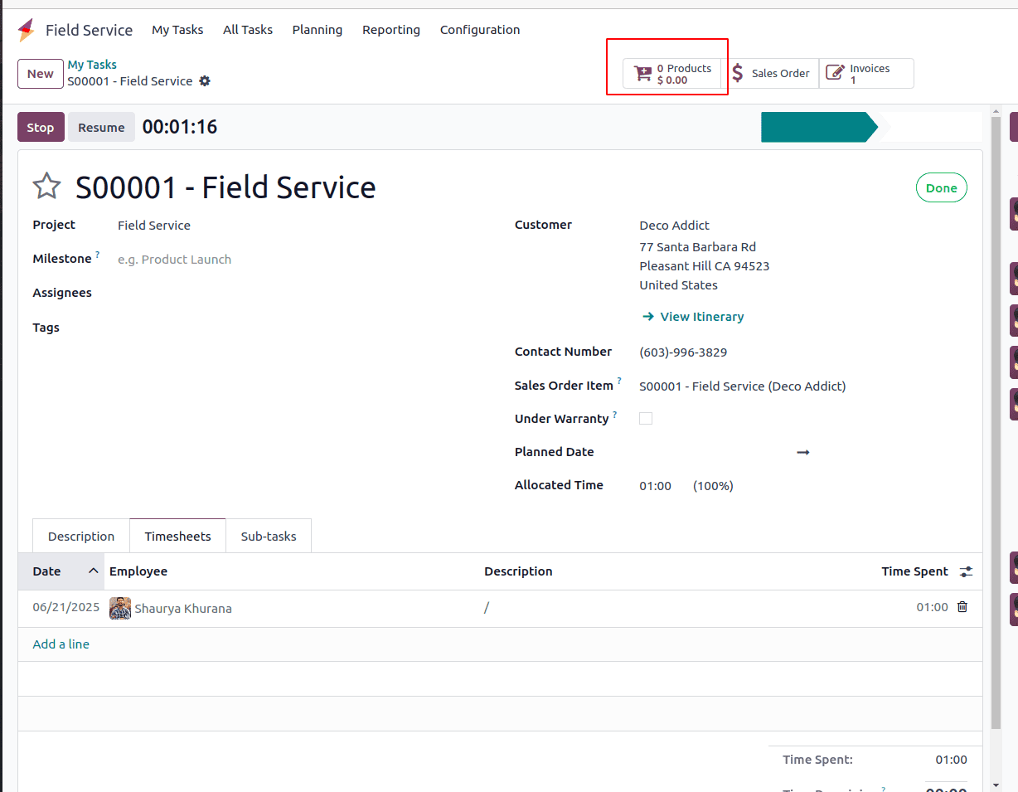Enable the Under Warranty checkbox

point(646,419)
